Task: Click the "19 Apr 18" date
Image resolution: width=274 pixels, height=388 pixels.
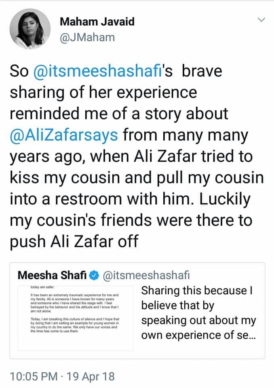Action: (x=90, y=377)
